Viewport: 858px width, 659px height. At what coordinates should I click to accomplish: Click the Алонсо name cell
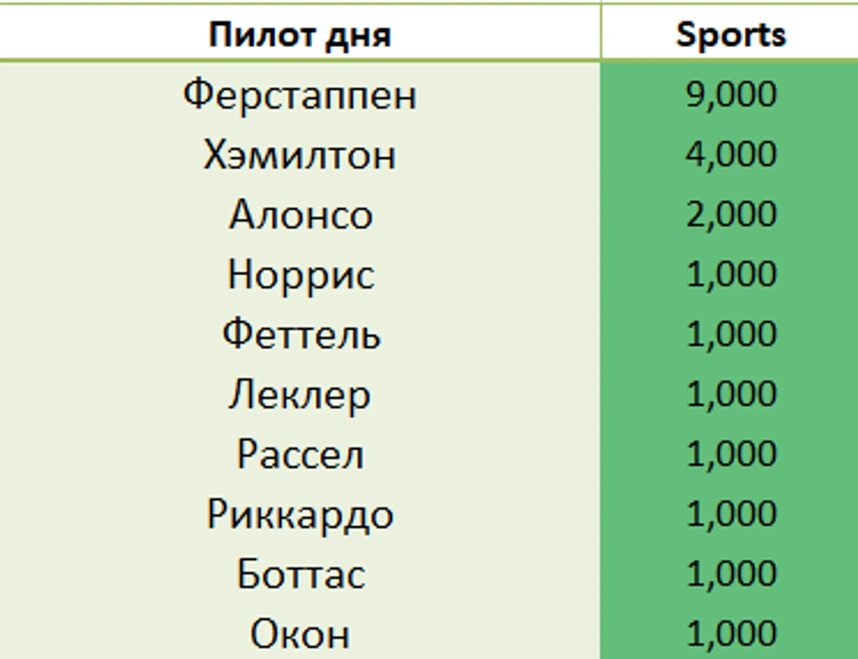300,214
